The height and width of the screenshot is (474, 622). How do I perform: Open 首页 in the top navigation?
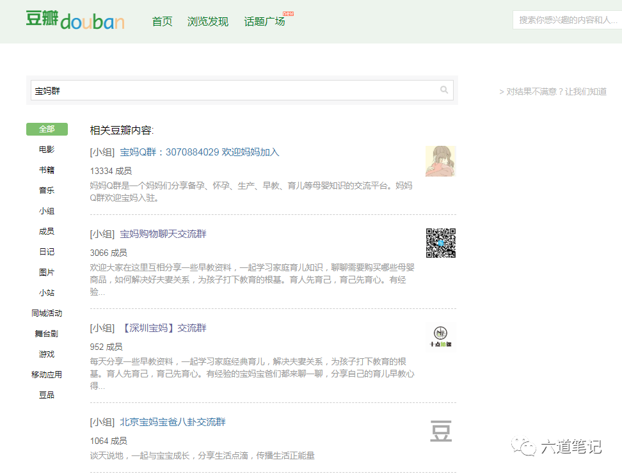coord(162,22)
